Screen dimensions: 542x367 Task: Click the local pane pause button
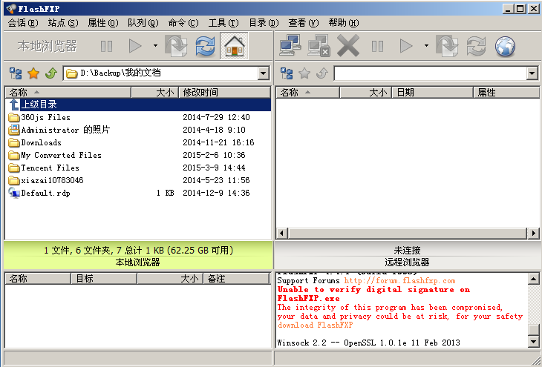pos(106,46)
